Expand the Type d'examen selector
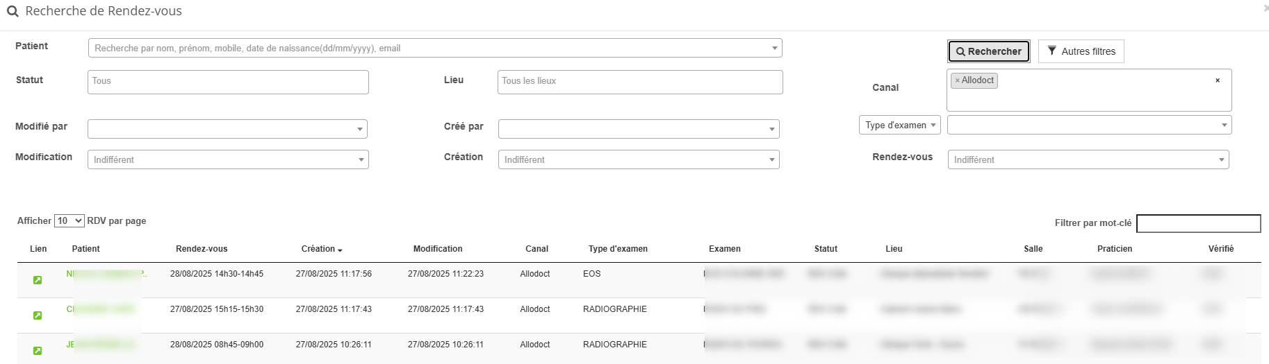Viewport: 1269px width, 364px height. (x=899, y=125)
